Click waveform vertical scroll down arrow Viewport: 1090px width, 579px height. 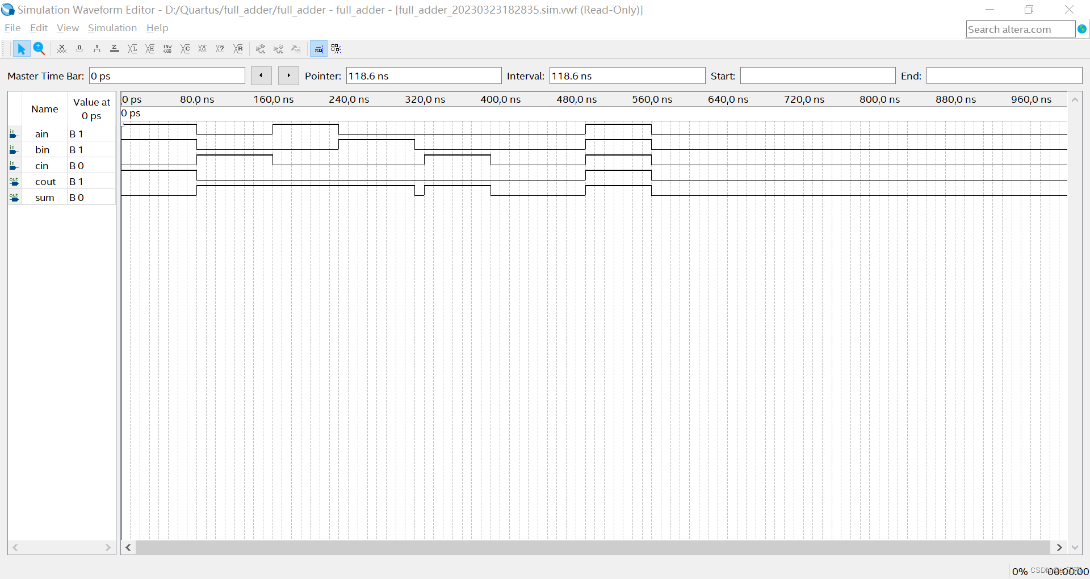pyautogui.click(x=1075, y=547)
